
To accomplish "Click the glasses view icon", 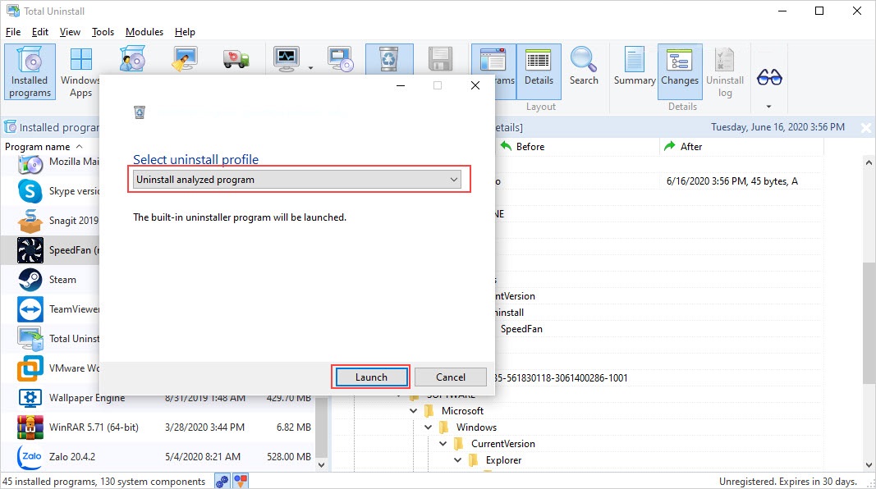I will (768, 78).
